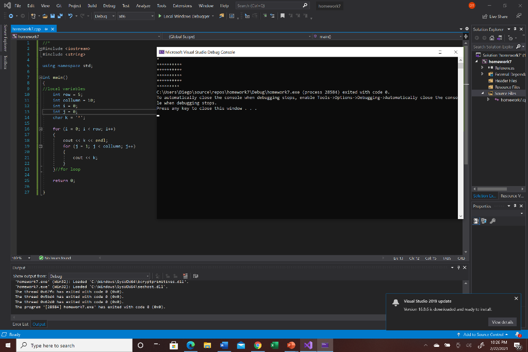Open the Tools menu
The image size is (528, 352).
(161, 6)
